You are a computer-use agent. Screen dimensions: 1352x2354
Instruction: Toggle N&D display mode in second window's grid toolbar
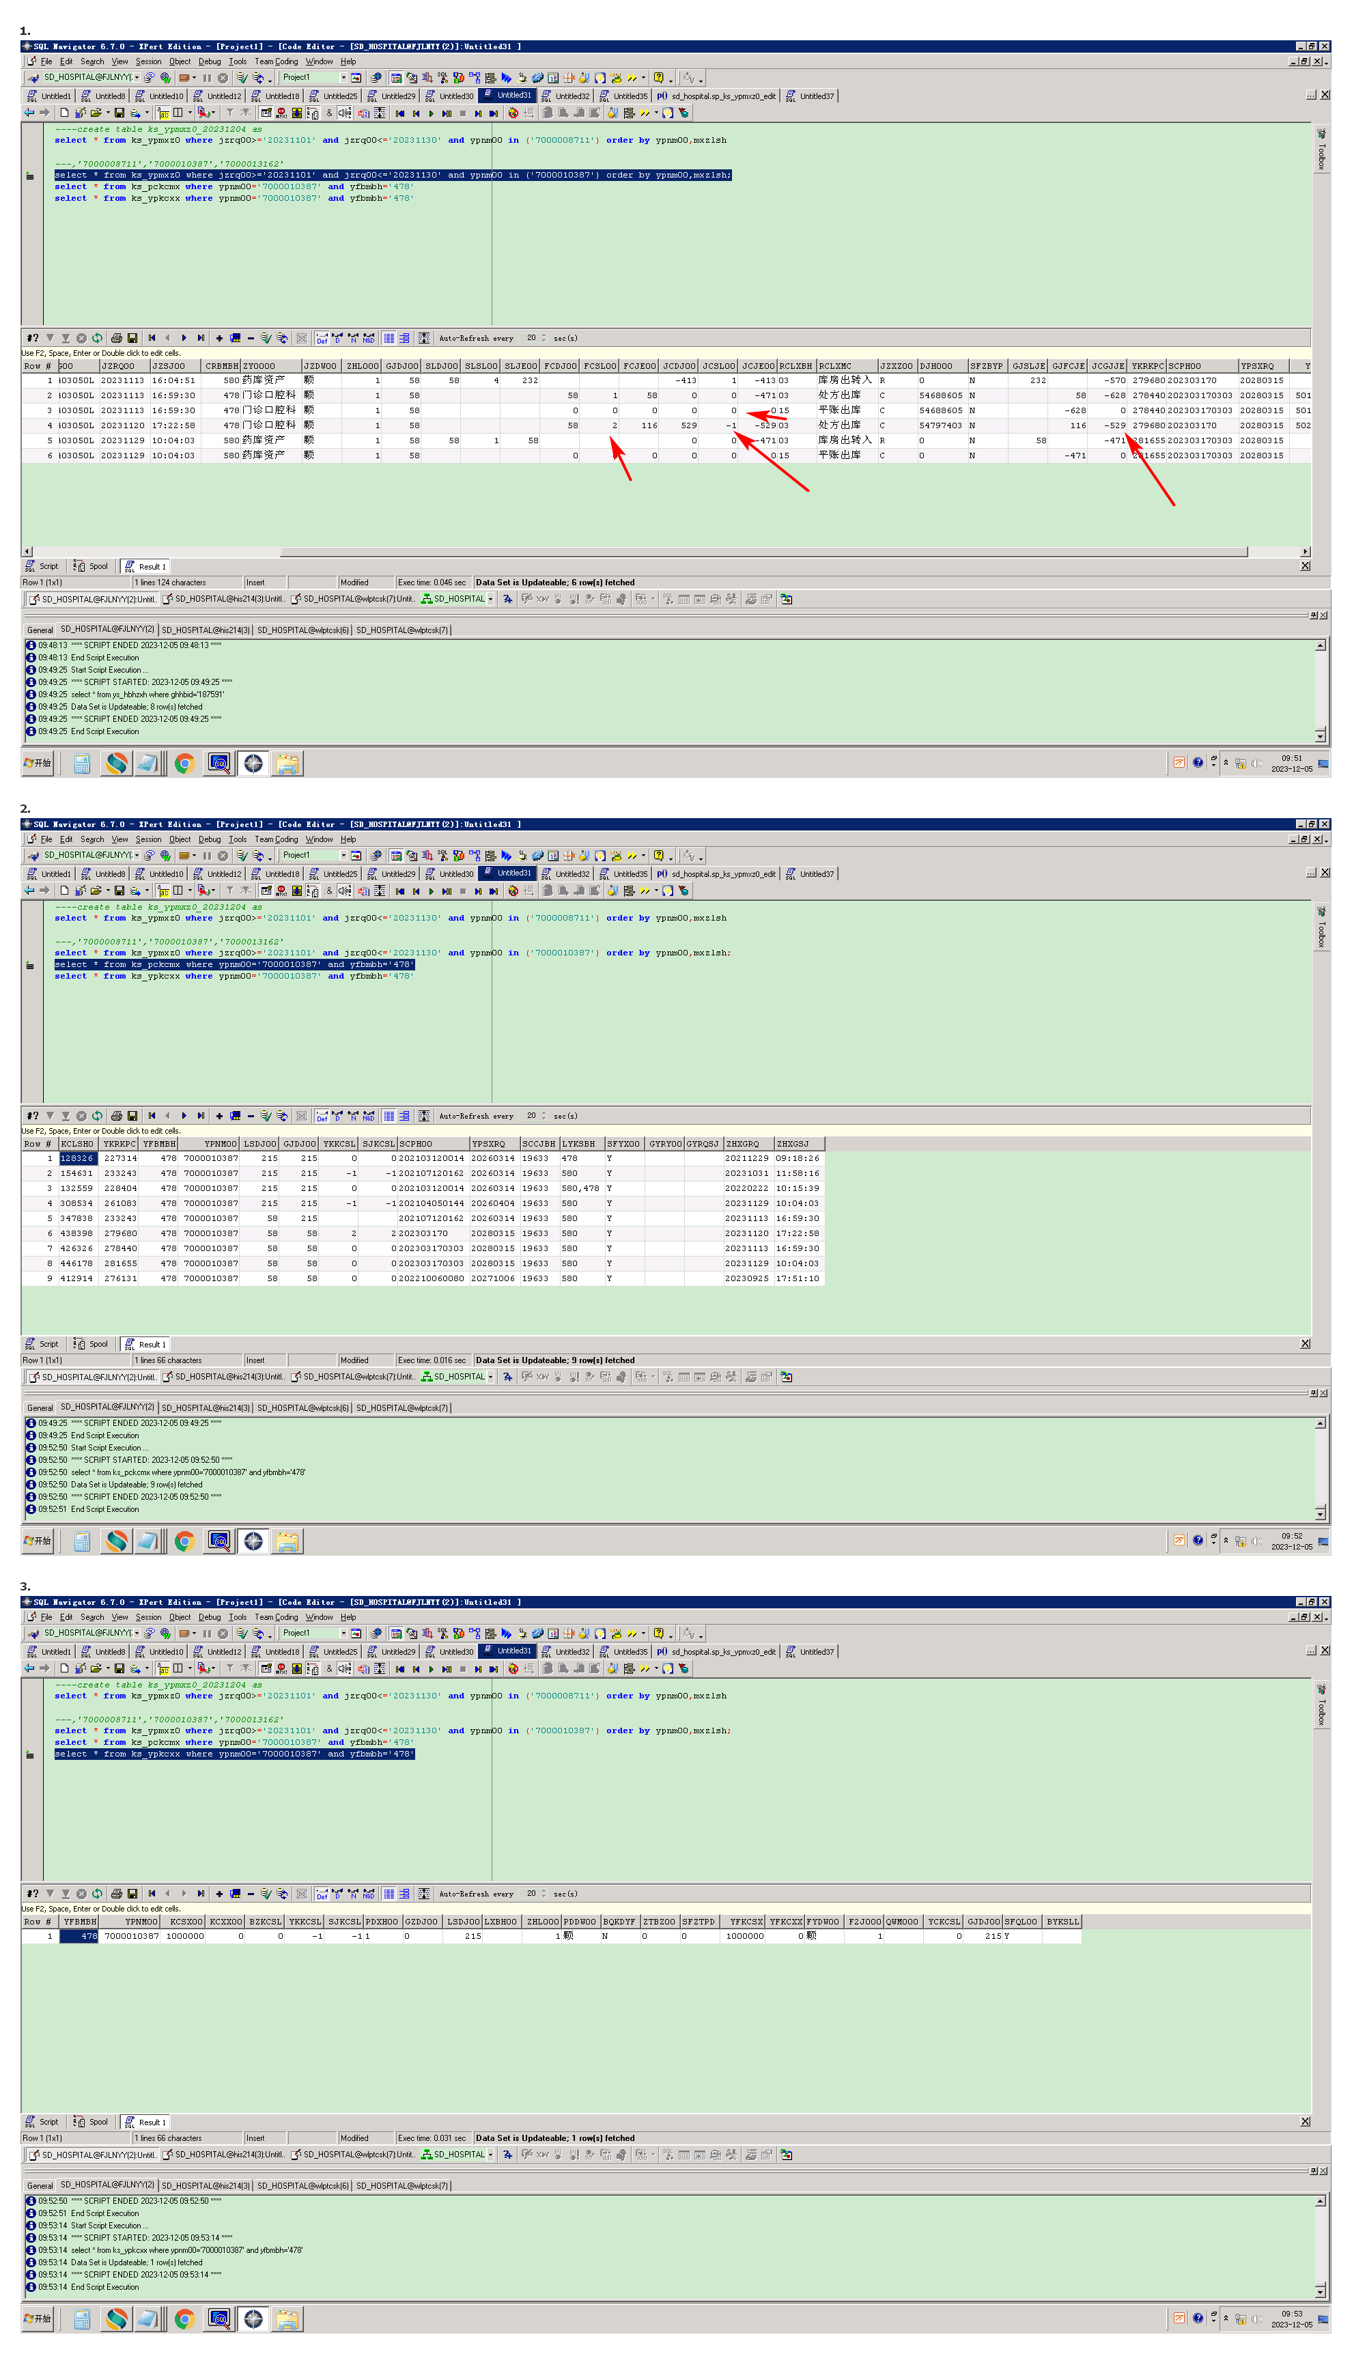pos(369,1116)
